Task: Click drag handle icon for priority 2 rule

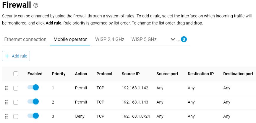Action: pos(6,102)
